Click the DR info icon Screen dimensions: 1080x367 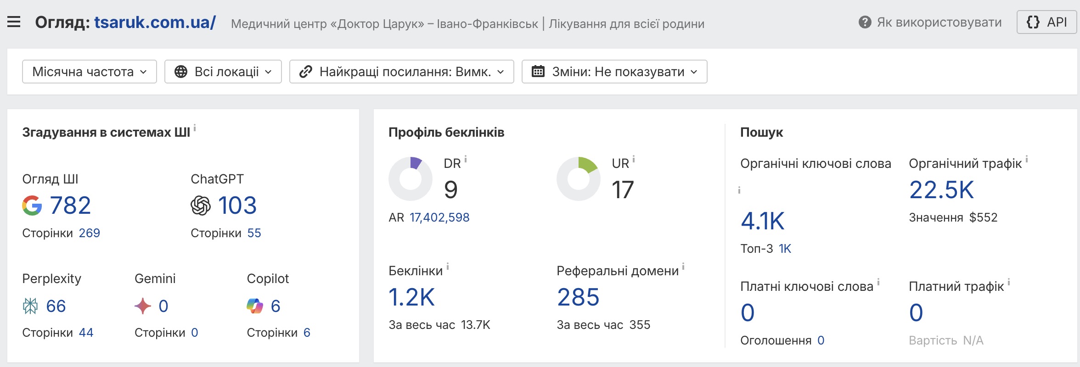tap(466, 159)
